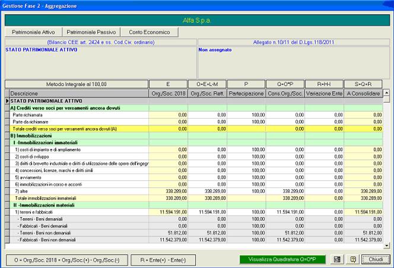
Task: Click the row pointer arrow beside STATO PATRIMONIALE ATTIVO
Action: 7,101
